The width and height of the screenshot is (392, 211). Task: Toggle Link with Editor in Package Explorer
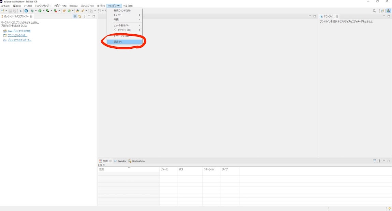tap(79, 16)
